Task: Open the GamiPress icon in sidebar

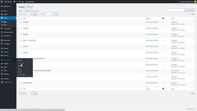Action: pos(2,36)
